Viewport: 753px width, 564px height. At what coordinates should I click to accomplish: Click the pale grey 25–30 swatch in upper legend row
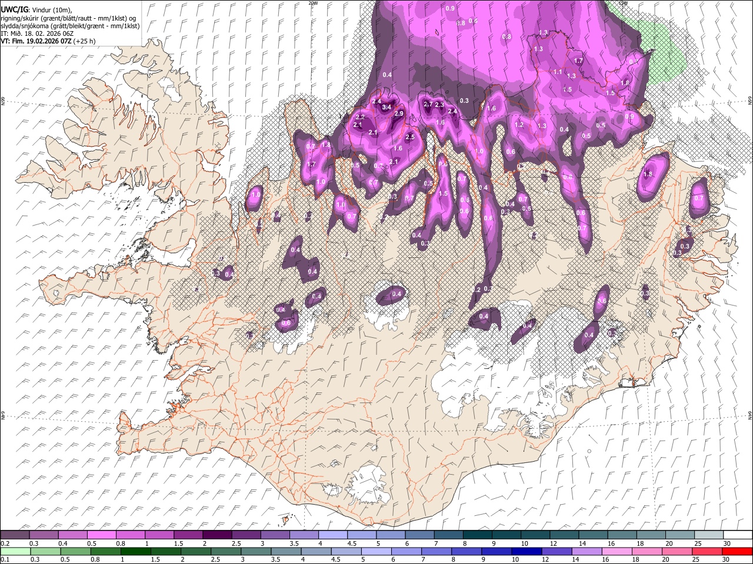pyautogui.click(x=709, y=535)
